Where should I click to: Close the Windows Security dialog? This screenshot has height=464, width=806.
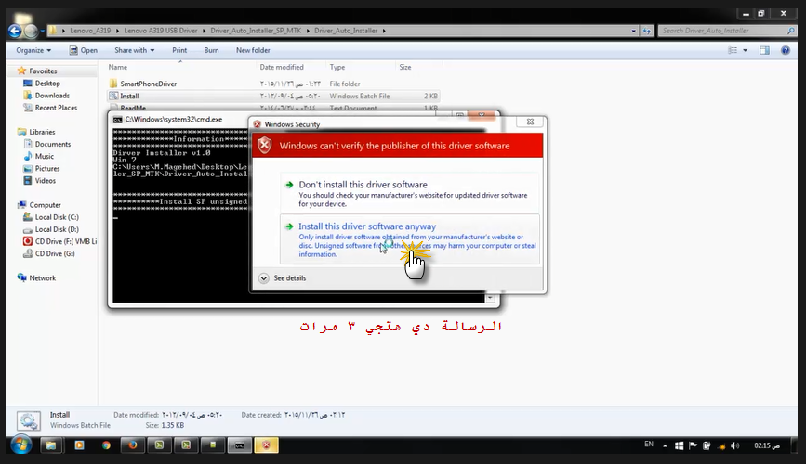pos(530,122)
